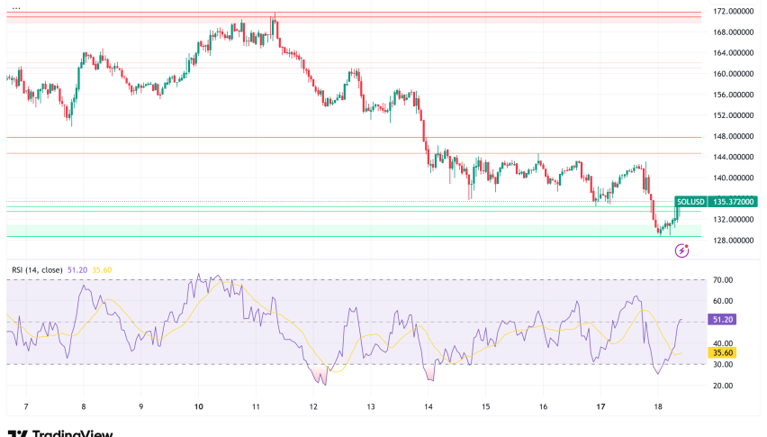Image resolution: width=767 pixels, height=437 pixels.
Task: Click the 160.000000 price axis label
Action: (x=734, y=74)
